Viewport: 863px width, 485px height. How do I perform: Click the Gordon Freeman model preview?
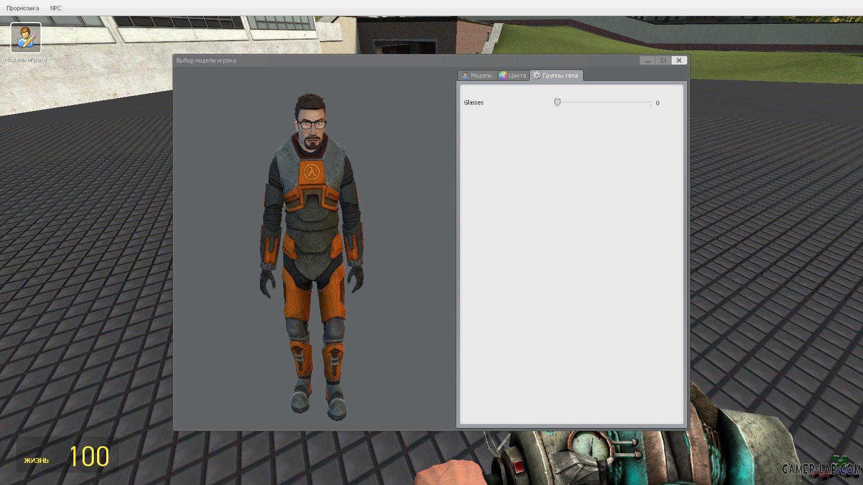tap(312, 256)
